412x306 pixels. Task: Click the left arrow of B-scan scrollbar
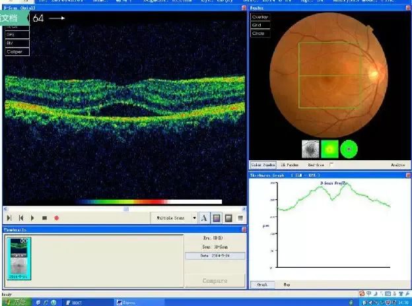pos(5,209)
